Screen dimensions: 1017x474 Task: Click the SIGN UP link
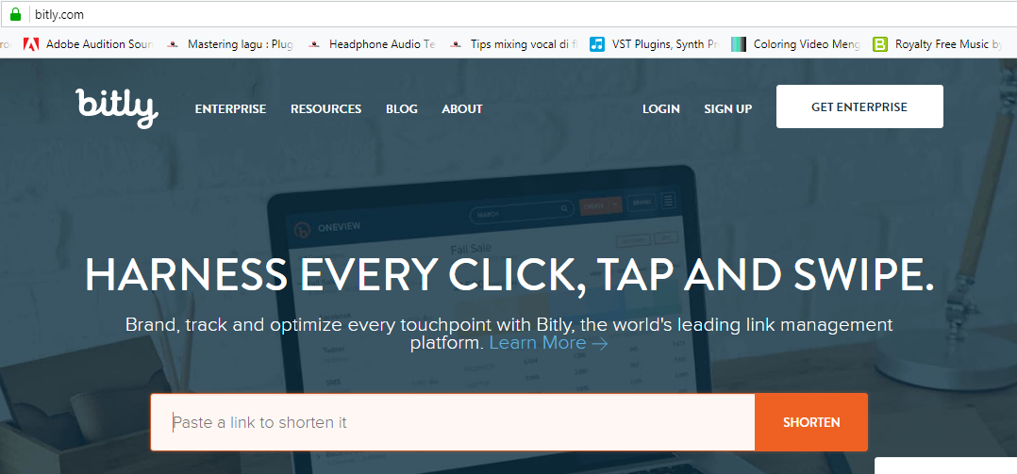coord(727,108)
